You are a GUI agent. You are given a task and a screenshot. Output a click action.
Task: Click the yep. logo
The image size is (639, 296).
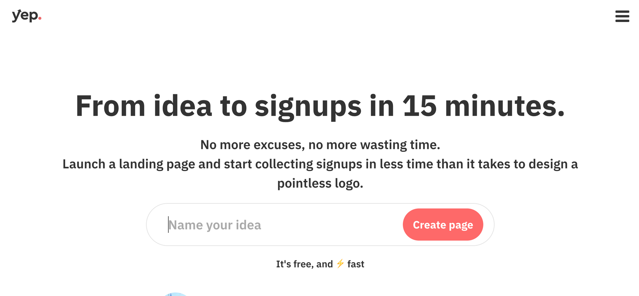point(27,16)
